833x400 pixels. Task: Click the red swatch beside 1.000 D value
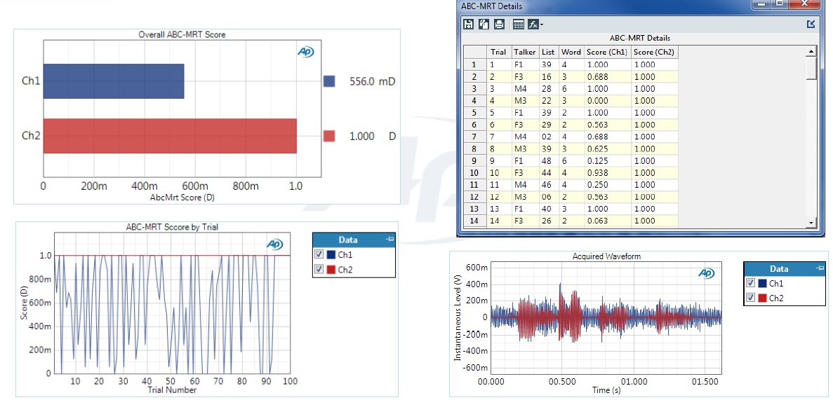pyautogui.click(x=329, y=136)
